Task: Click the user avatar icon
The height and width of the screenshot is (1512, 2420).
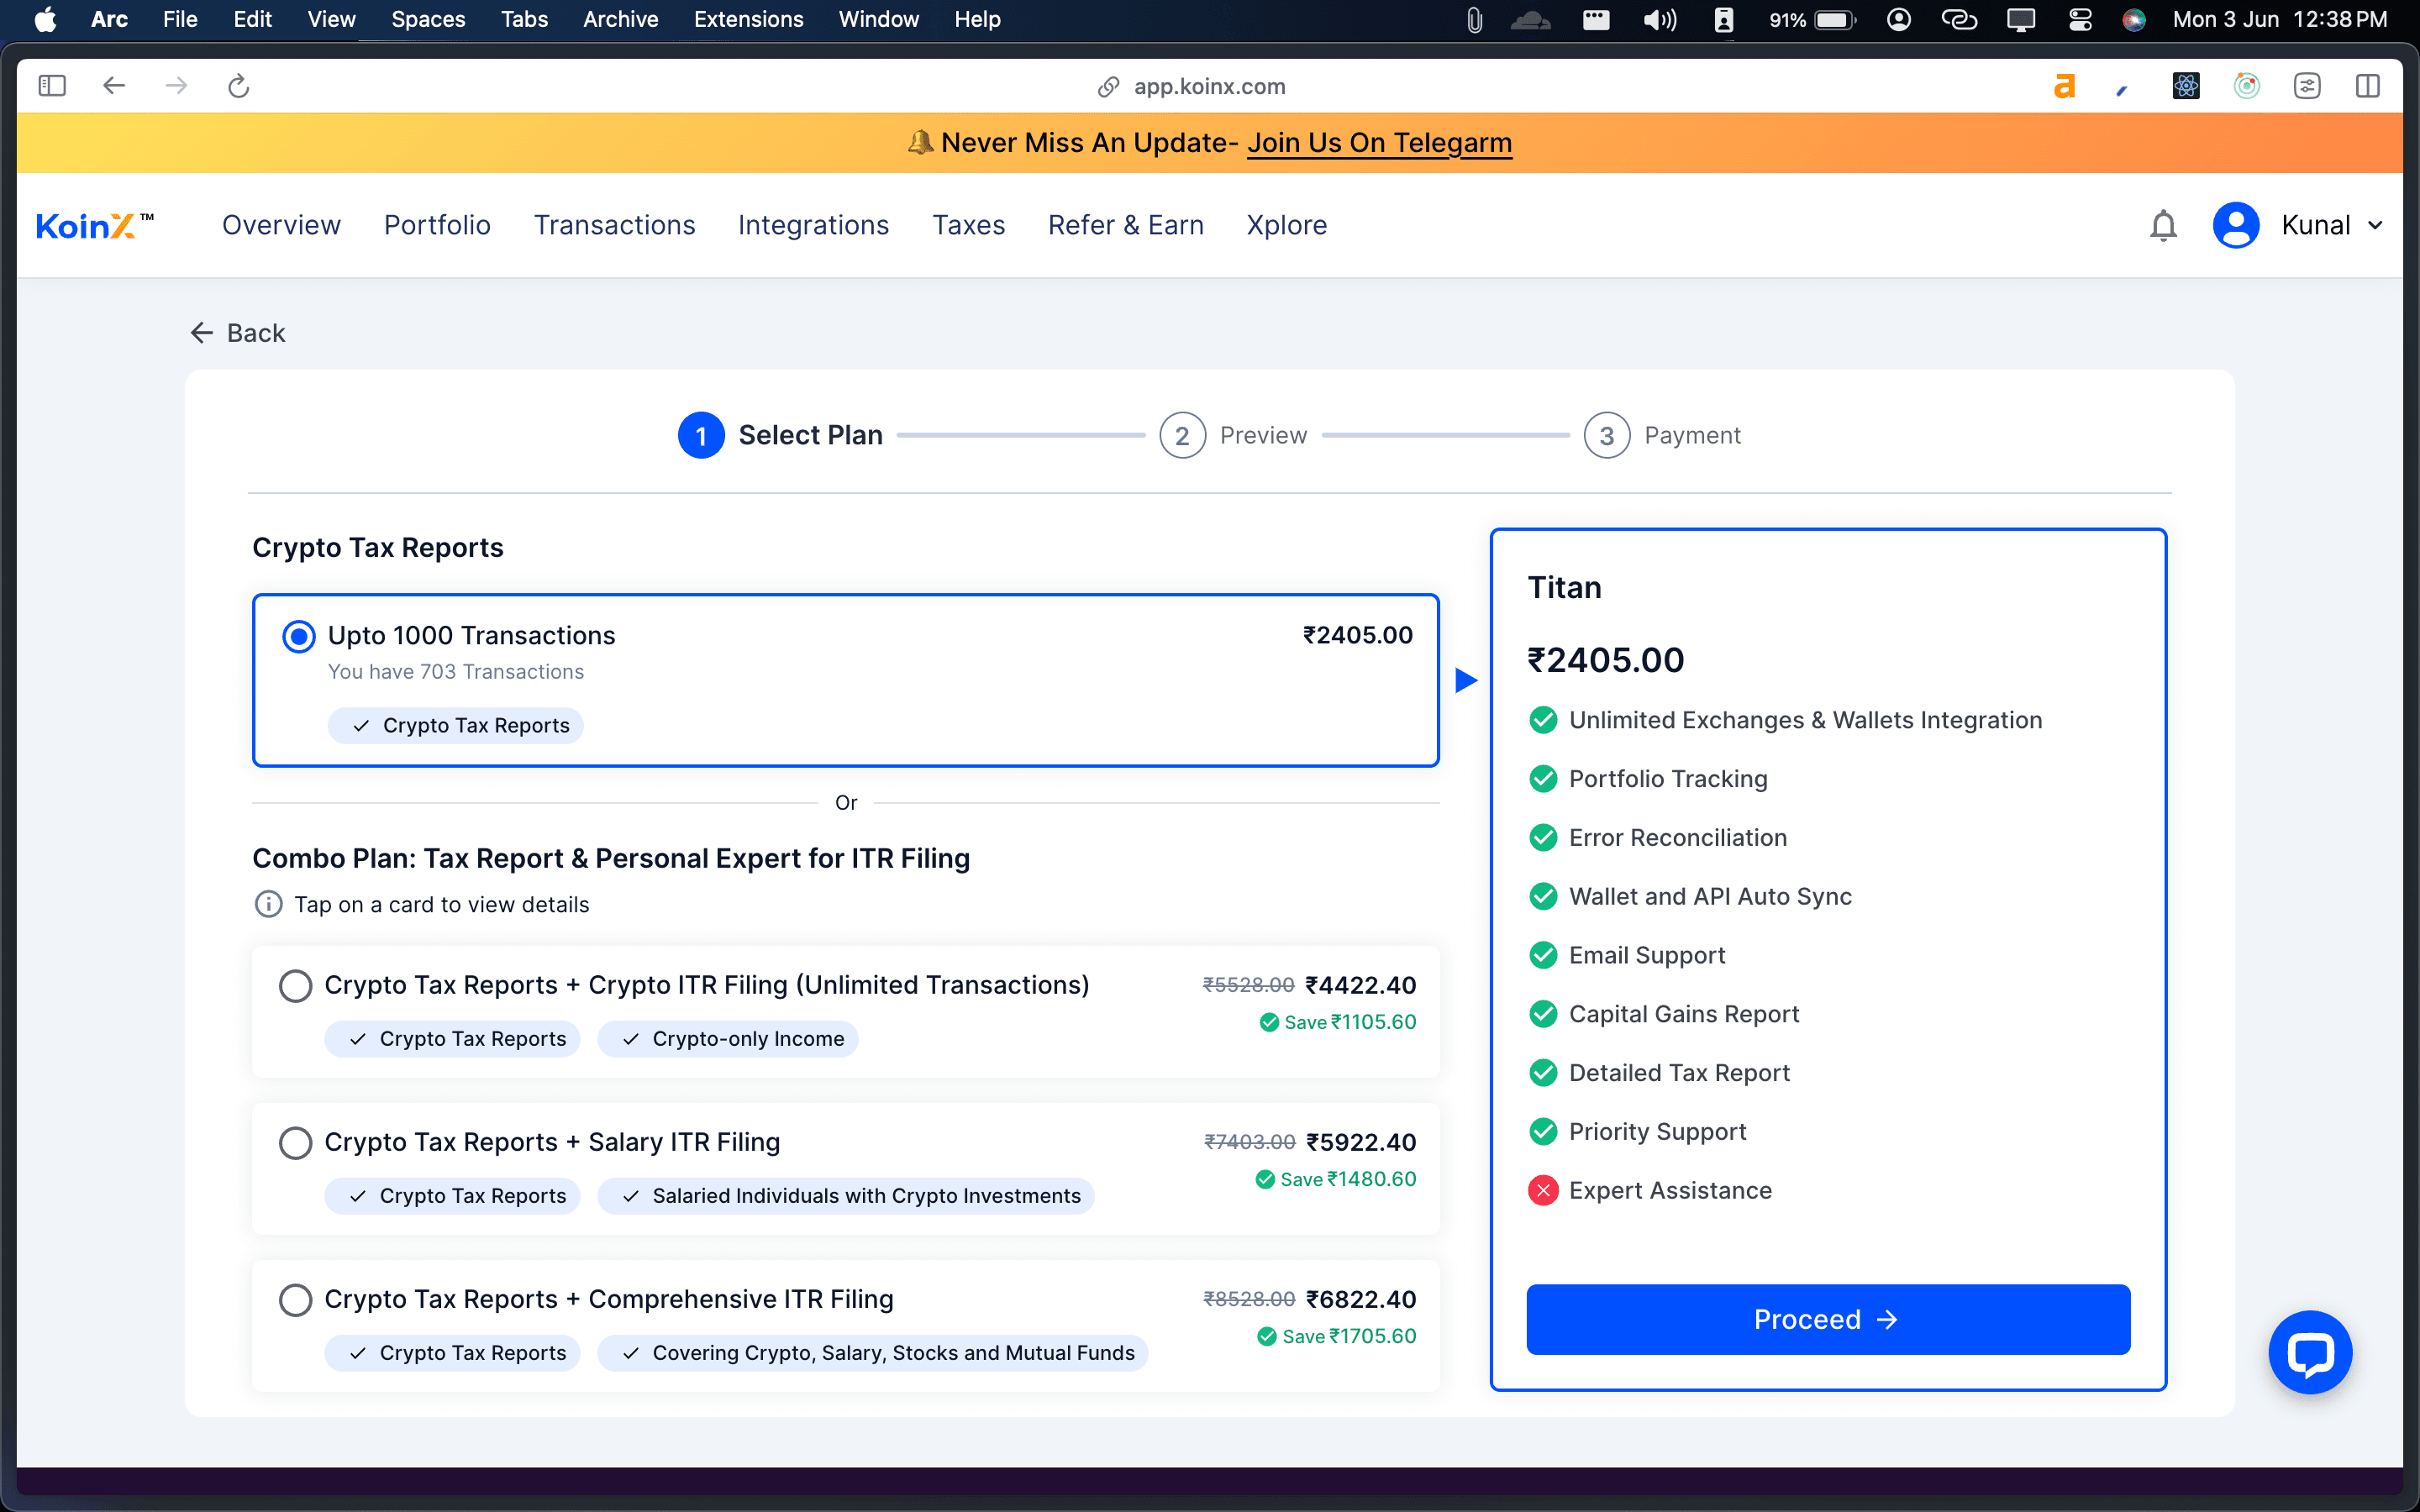Action: coord(2235,226)
